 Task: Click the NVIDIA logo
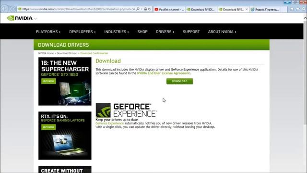click(x=20, y=18)
